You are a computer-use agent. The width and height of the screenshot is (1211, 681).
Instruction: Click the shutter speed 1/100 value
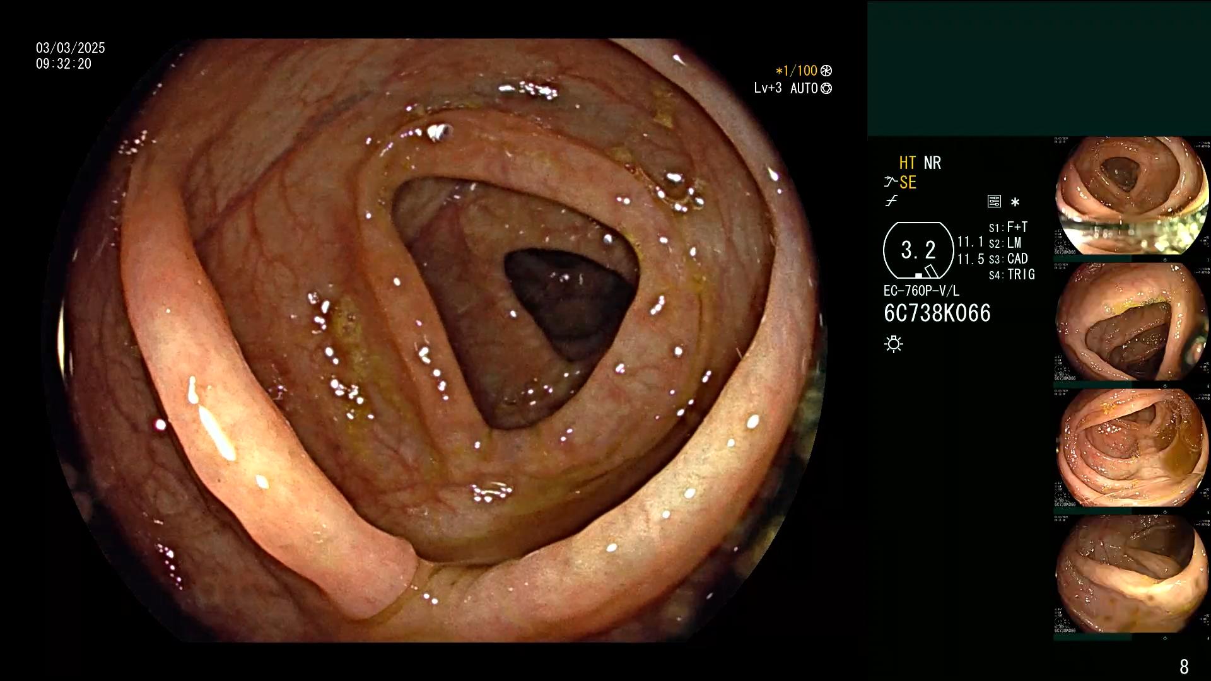(x=800, y=71)
